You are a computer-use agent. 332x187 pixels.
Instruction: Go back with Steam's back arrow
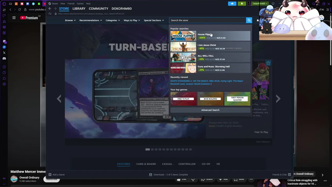pos(50,9)
